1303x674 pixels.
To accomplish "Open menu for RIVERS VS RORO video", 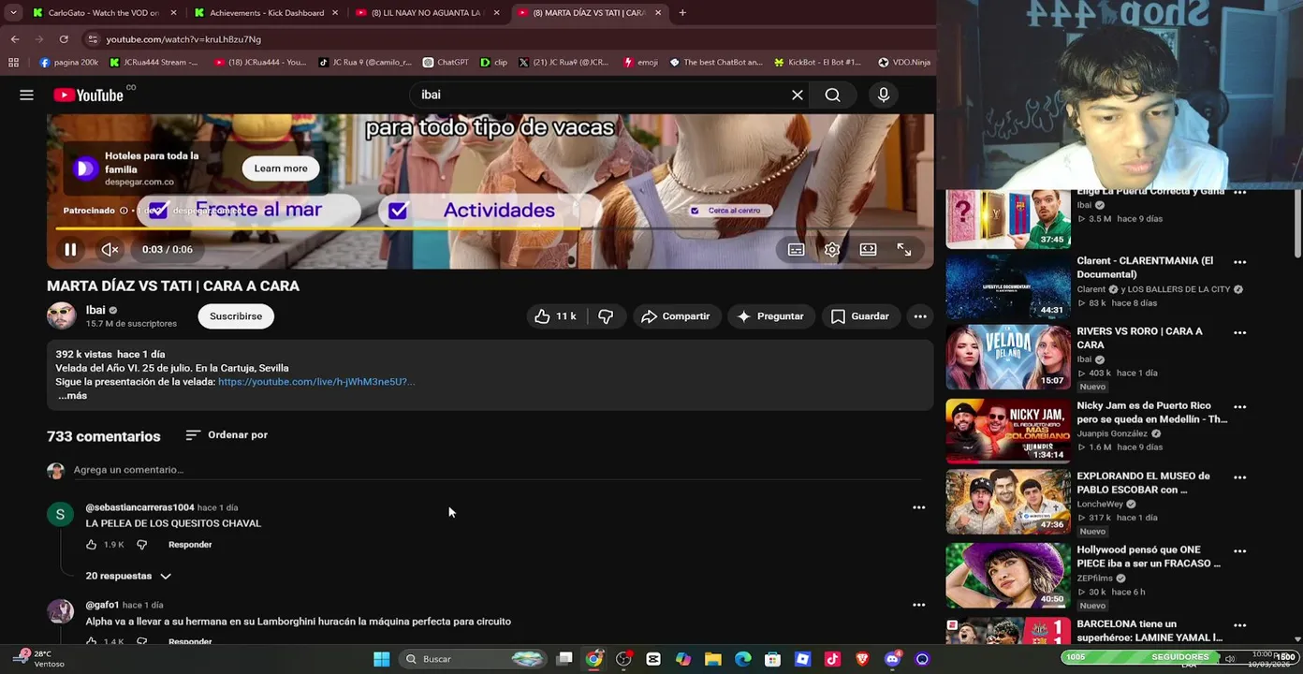I will tap(1239, 332).
